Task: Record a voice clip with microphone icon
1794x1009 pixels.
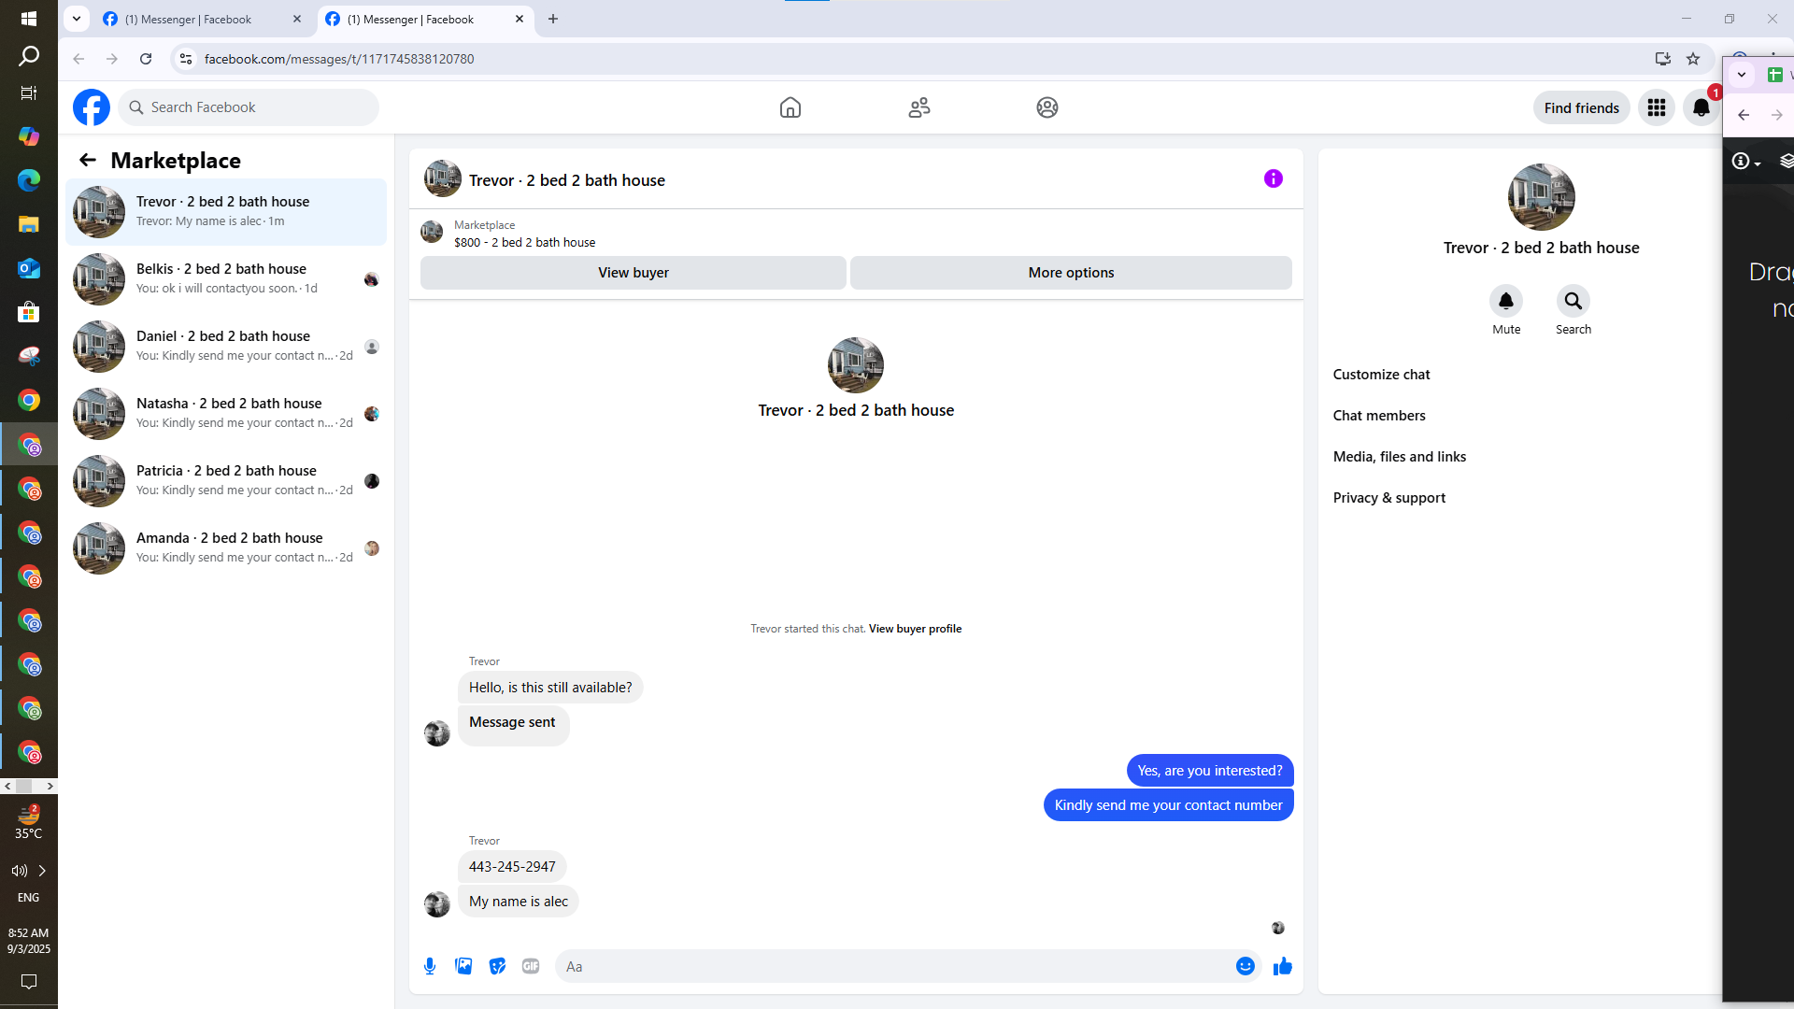Action: (430, 966)
